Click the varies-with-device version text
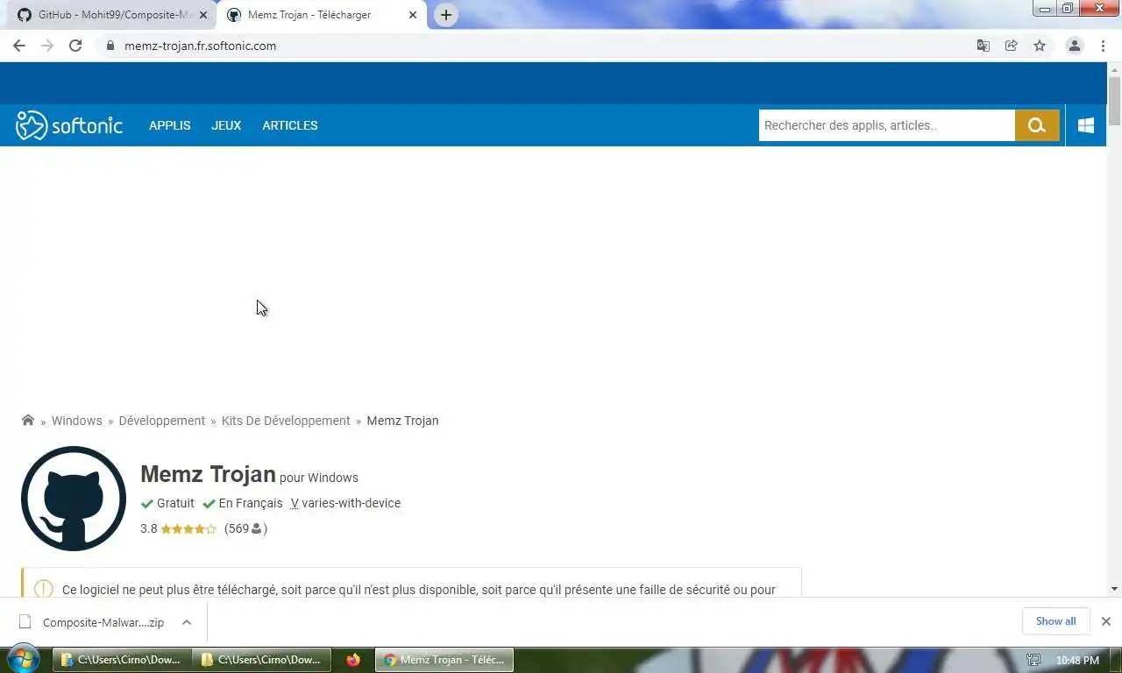The height and width of the screenshot is (673, 1122). (x=351, y=503)
